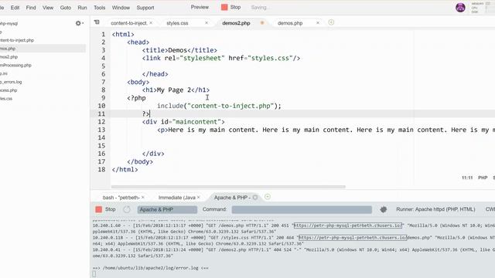
Task: Switch to the Immediate (Java console tab
Action: [177, 198]
